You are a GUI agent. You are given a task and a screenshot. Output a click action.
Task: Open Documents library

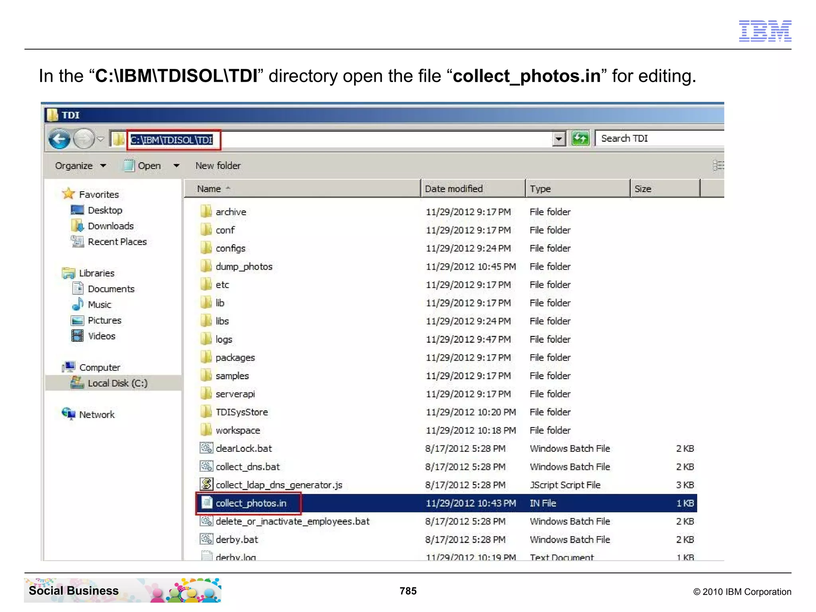(111, 289)
